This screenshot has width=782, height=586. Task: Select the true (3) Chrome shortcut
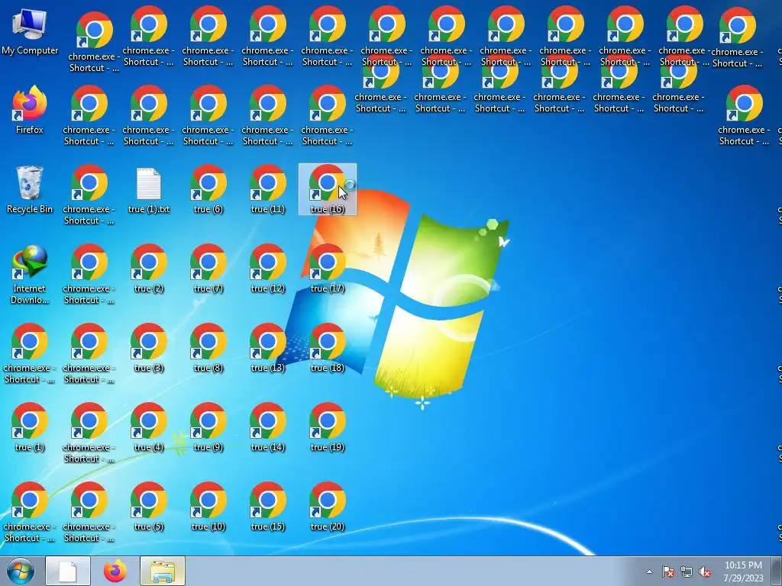pos(149,348)
